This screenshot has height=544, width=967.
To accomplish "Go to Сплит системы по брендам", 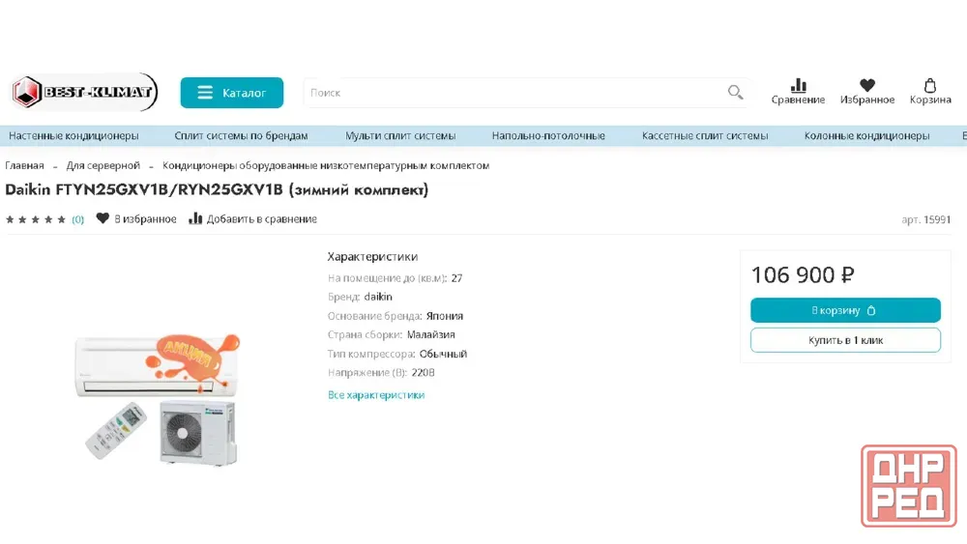I will [241, 135].
